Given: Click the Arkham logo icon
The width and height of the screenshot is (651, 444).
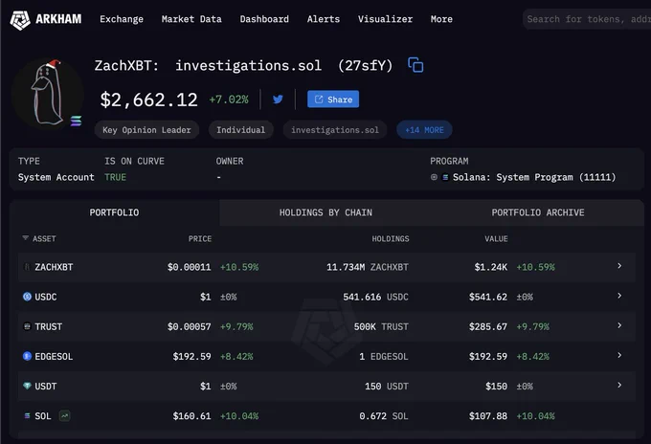Looking at the screenshot, I should [20, 20].
